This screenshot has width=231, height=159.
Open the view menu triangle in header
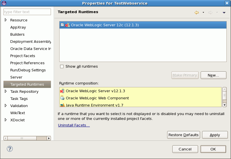(224, 13)
